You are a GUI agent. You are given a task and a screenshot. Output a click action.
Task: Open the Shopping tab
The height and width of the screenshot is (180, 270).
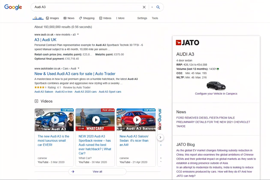[87, 18]
